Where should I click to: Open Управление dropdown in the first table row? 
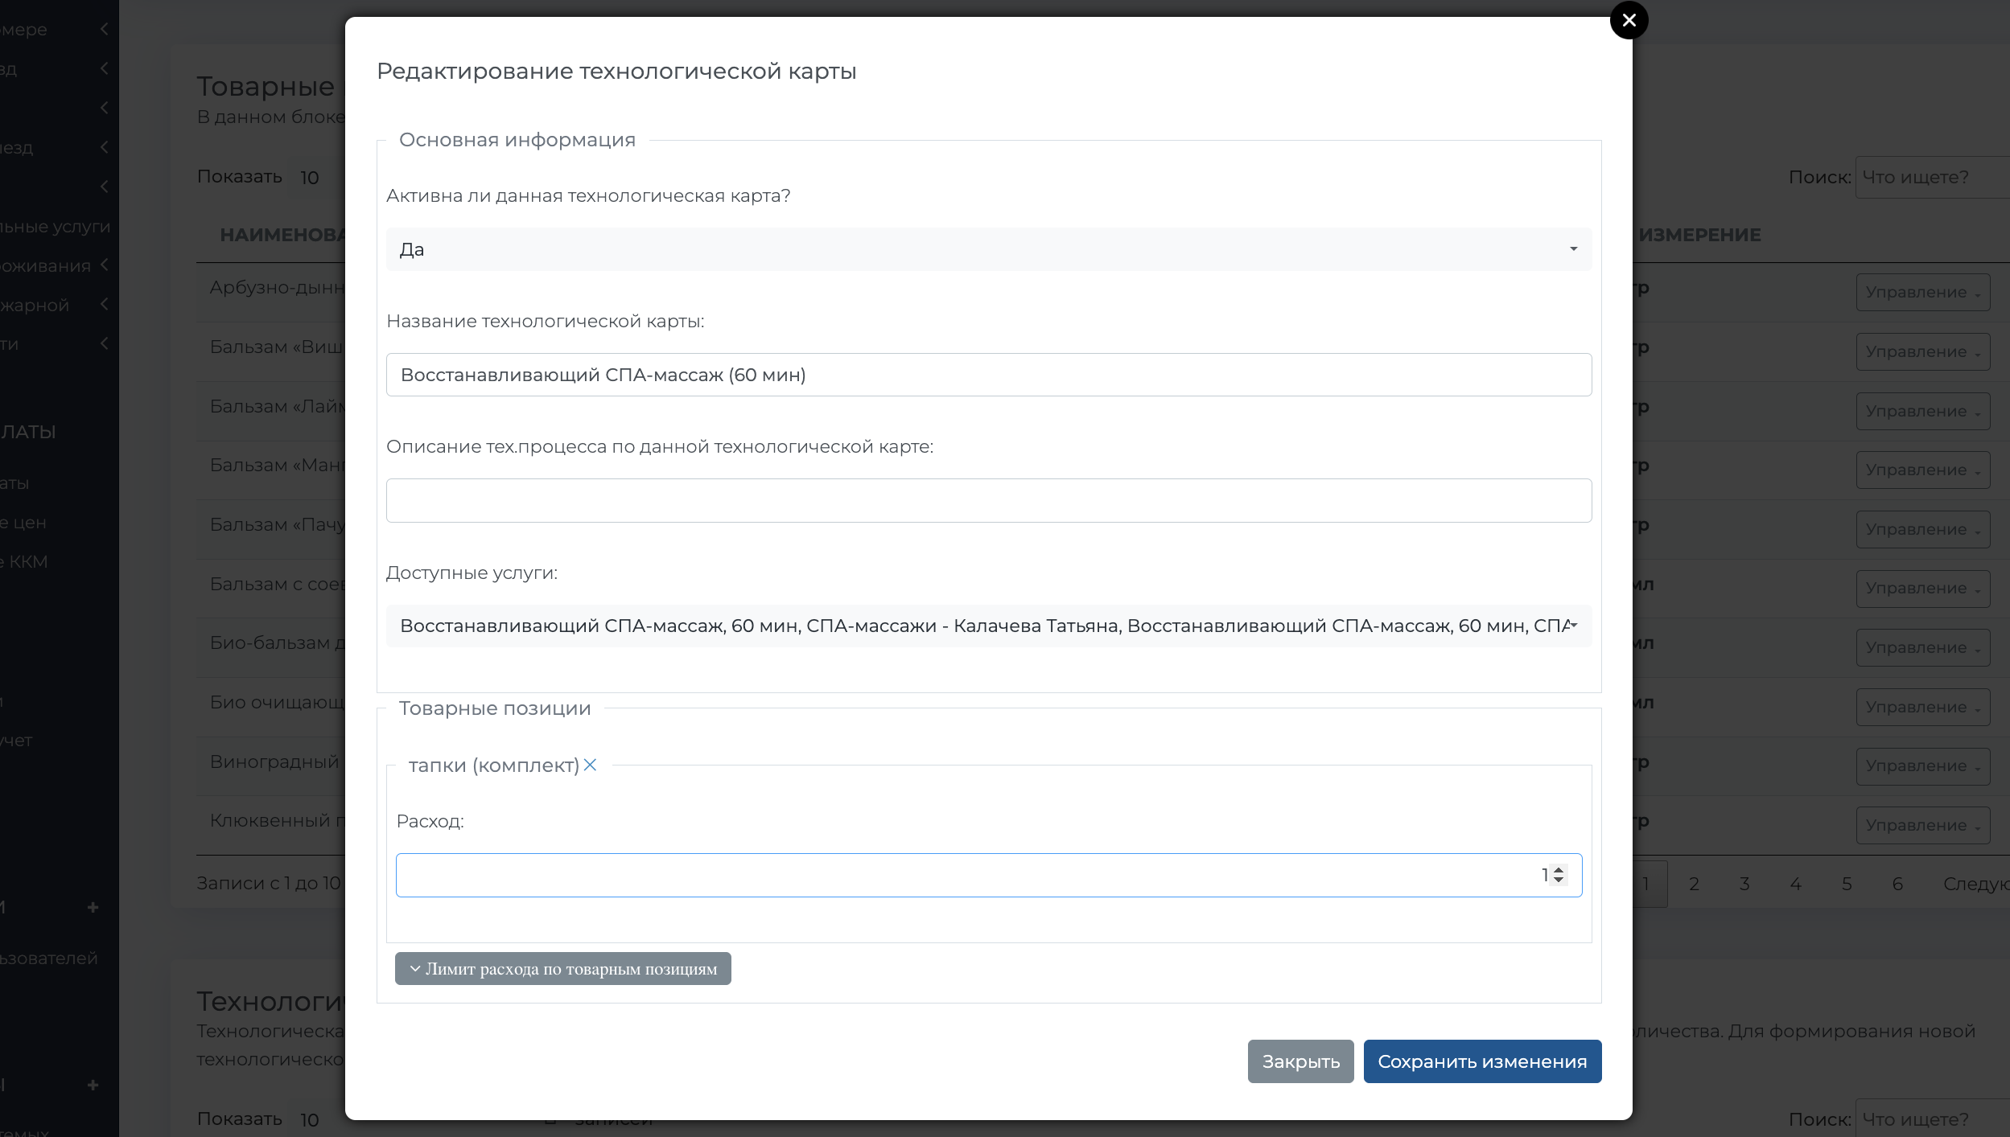click(x=1922, y=293)
